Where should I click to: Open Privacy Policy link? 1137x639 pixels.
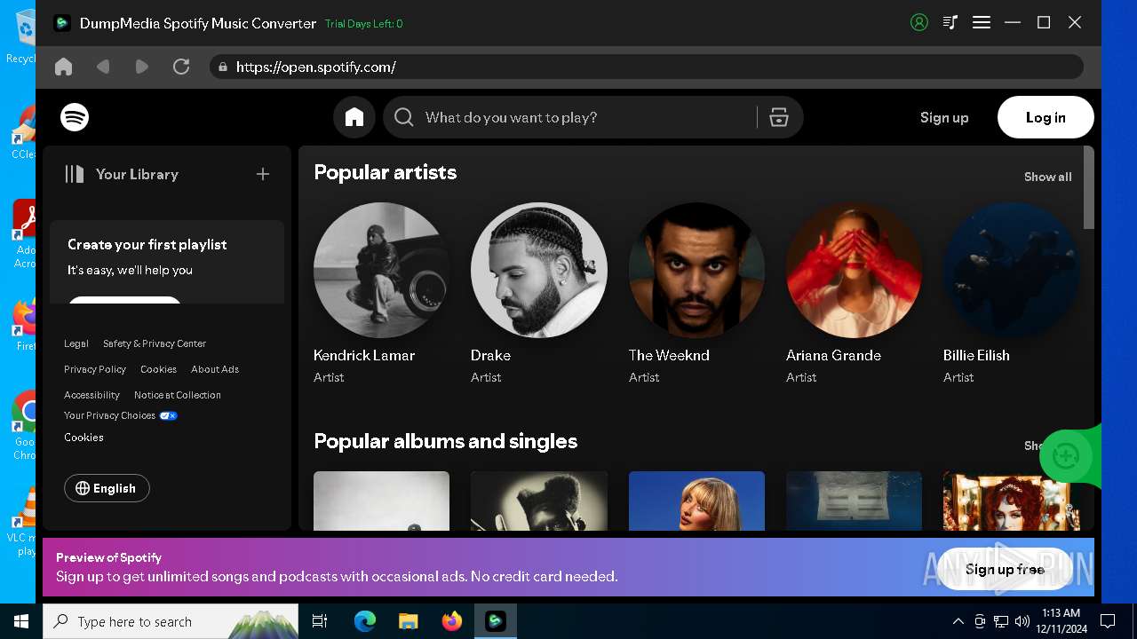click(95, 369)
